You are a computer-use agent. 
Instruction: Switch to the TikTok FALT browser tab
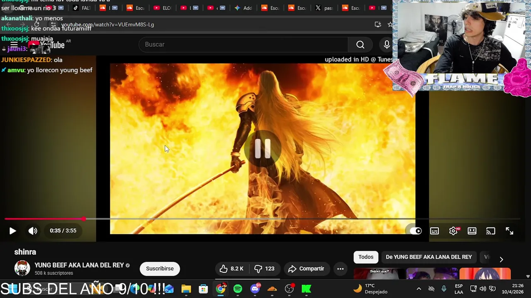tap(81, 8)
